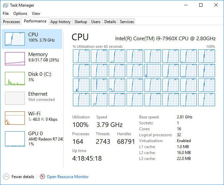
Task: Click the up time value 4:18:45:18
Action: coord(87,158)
